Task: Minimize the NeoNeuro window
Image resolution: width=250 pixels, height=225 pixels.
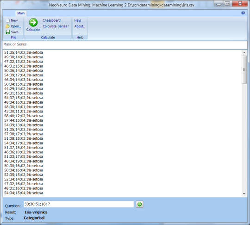Action: coord(219,4)
